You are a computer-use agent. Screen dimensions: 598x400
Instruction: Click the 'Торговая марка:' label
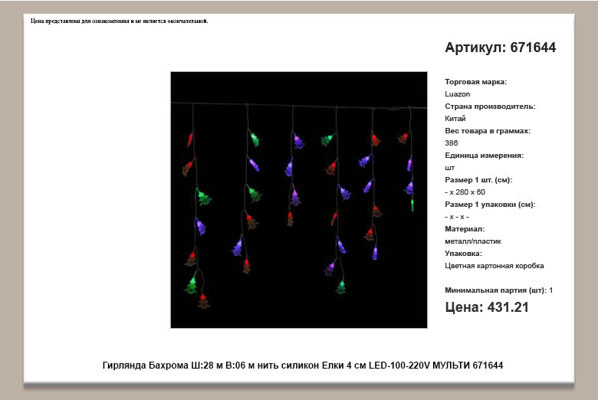475,81
